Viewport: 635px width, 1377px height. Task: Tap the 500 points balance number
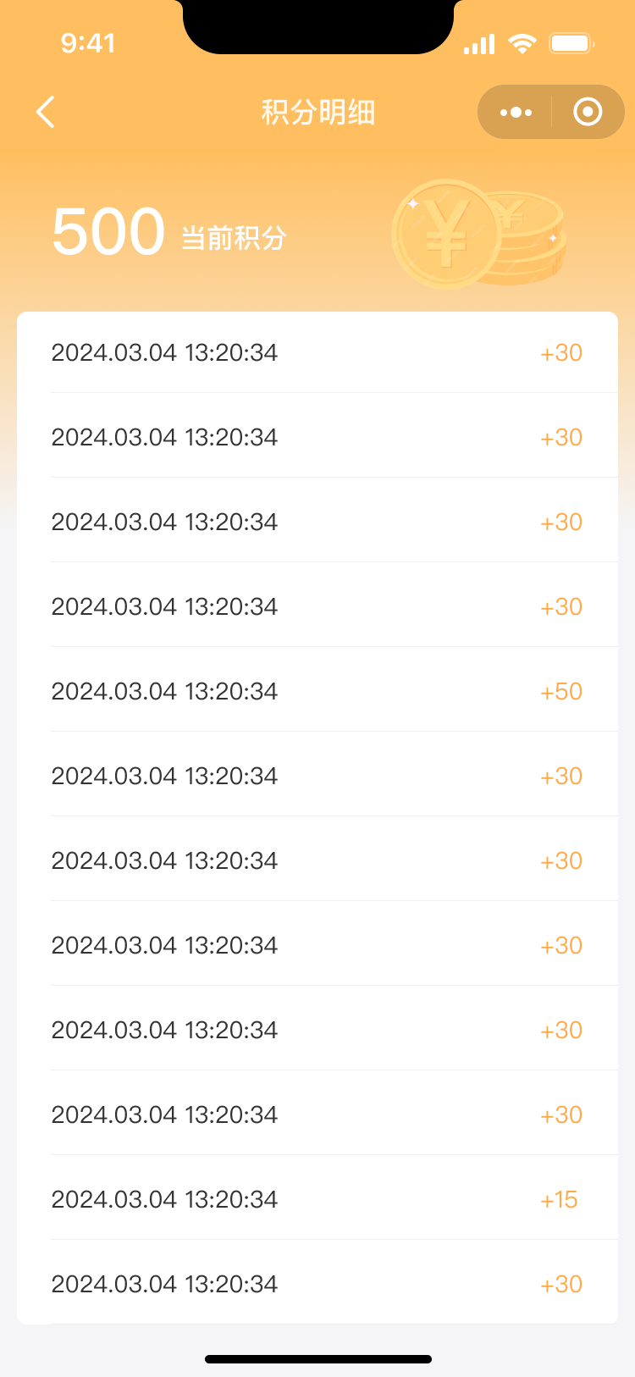pos(108,232)
